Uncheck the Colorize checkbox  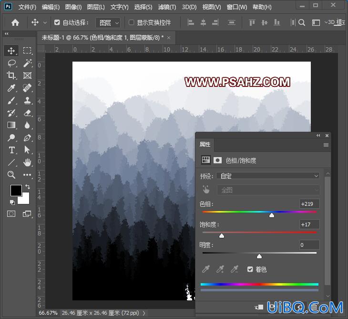pyautogui.click(x=250, y=269)
